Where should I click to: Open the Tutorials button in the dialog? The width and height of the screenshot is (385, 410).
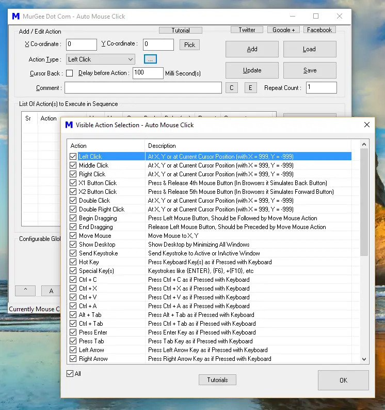point(217,380)
